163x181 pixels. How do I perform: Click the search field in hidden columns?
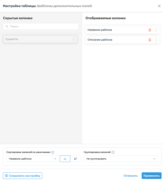41,26
